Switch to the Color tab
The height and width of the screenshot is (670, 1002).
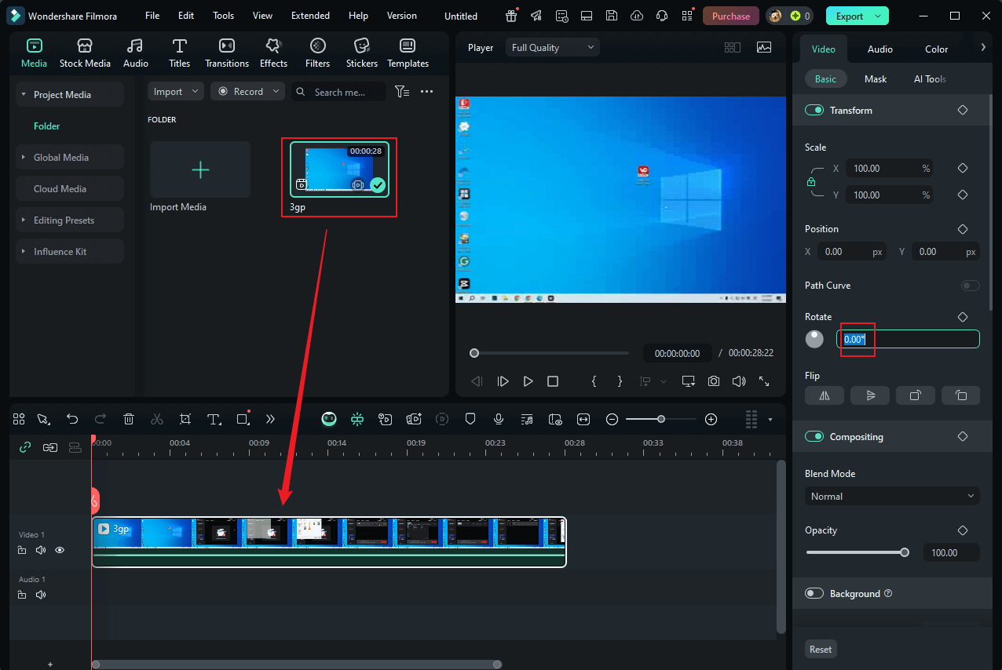coord(936,49)
